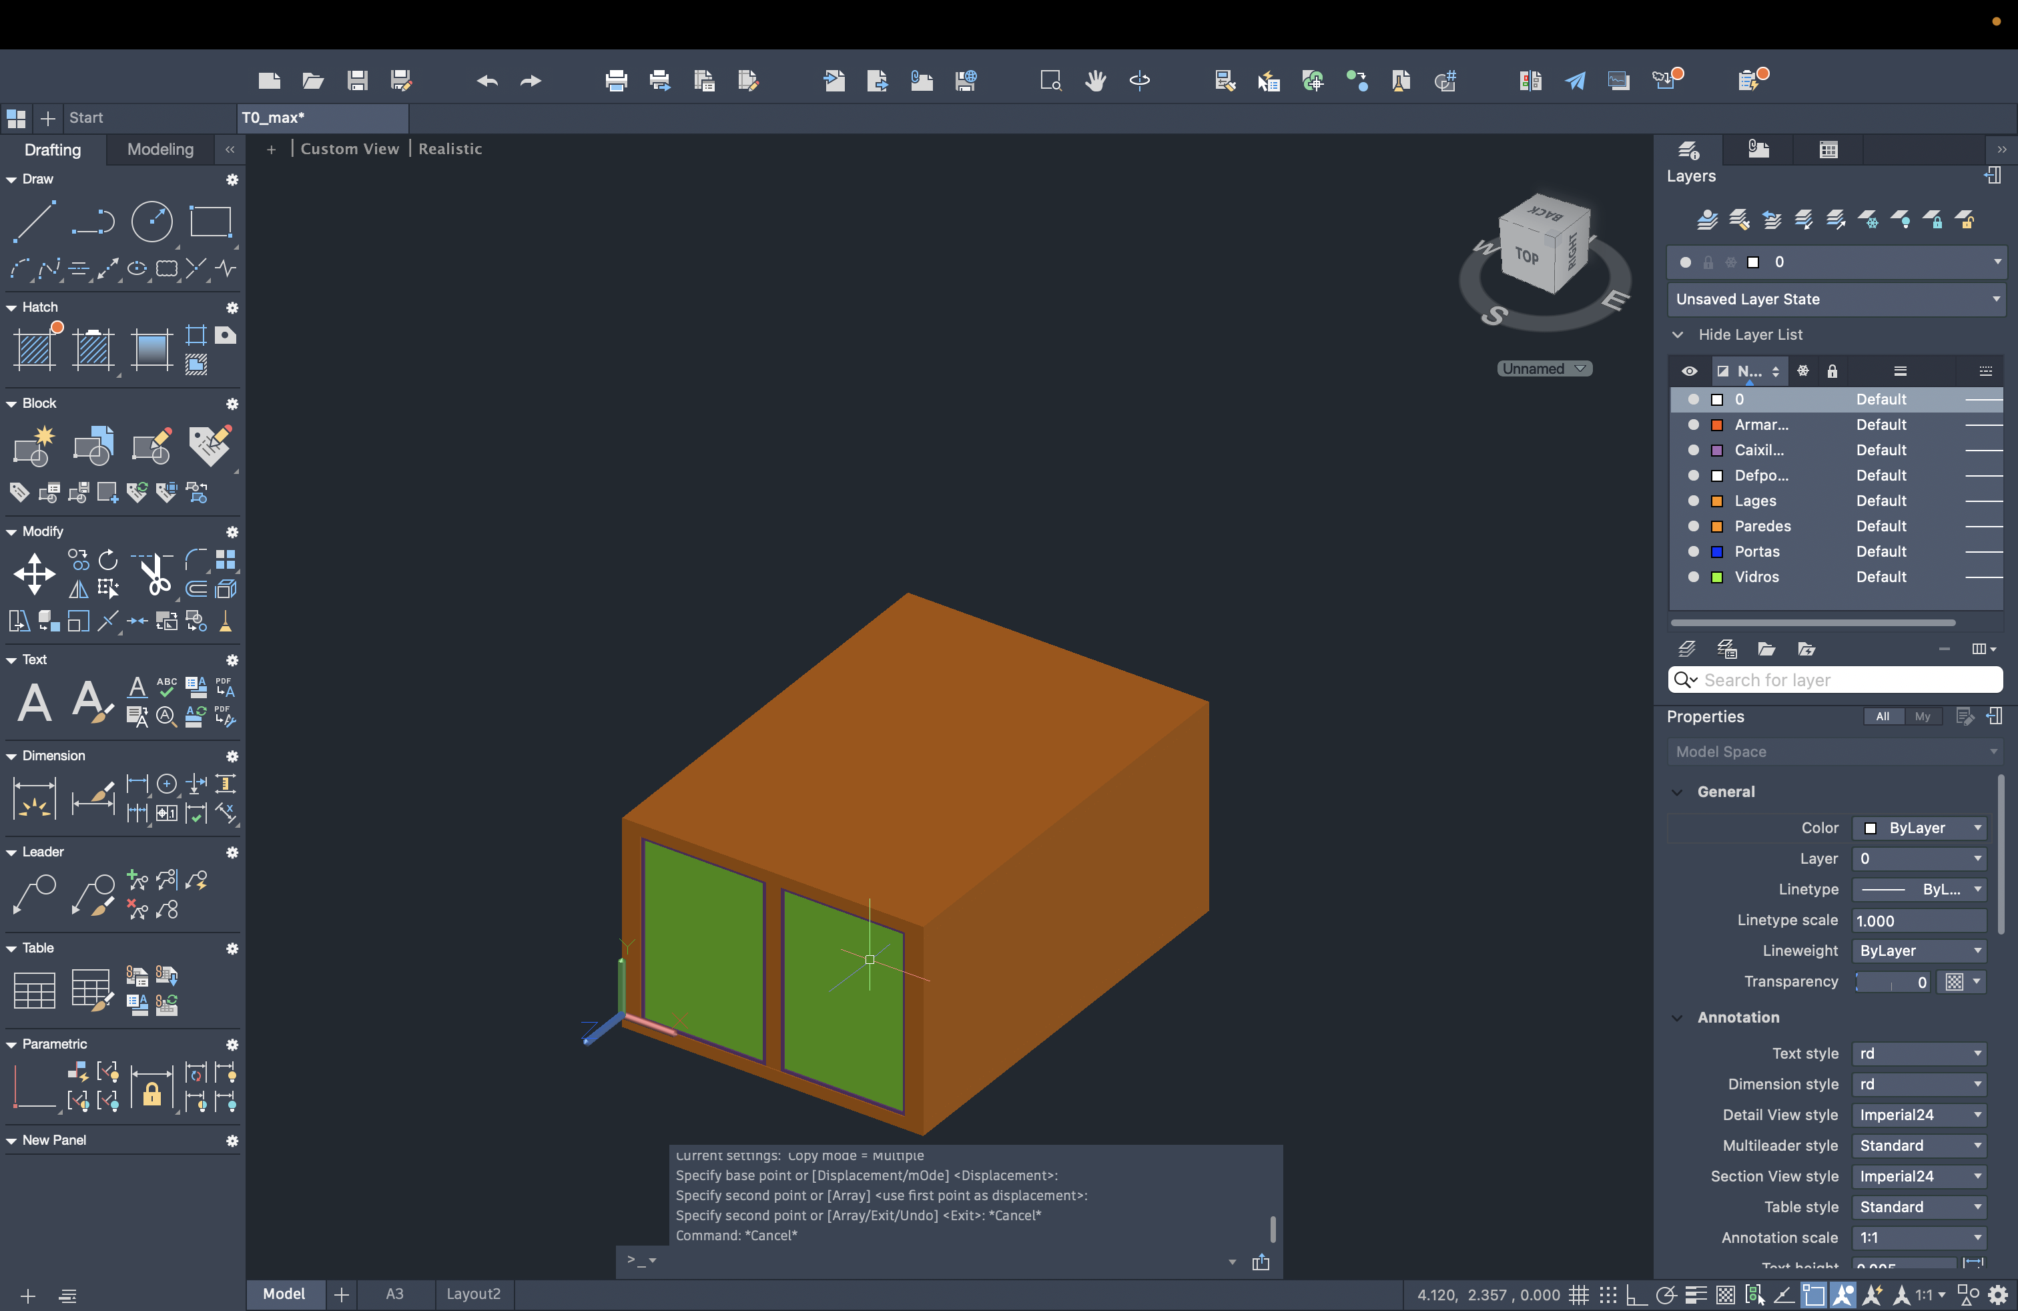
Task: Open the Unsaved Layer State dropdown
Action: pos(1836,298)
